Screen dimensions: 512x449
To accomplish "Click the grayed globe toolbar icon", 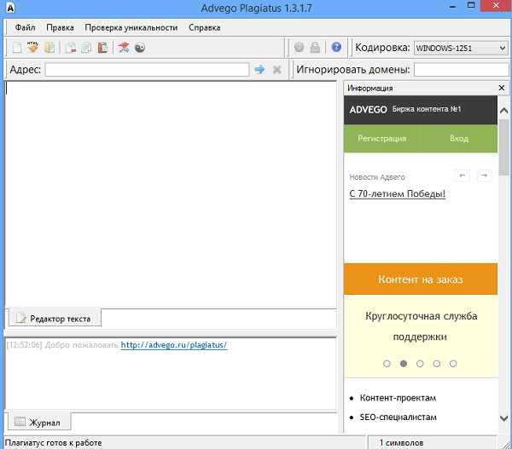I will click(299, 47).
